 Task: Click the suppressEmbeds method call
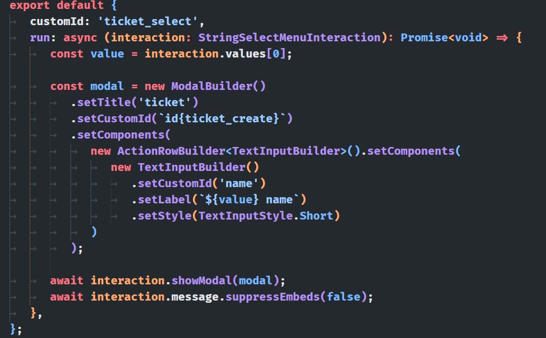tap(272, 297)
